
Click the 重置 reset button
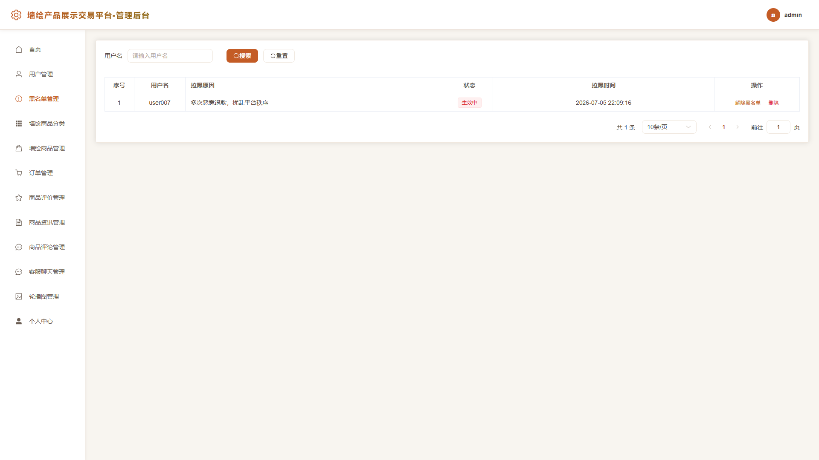(279, 56)
